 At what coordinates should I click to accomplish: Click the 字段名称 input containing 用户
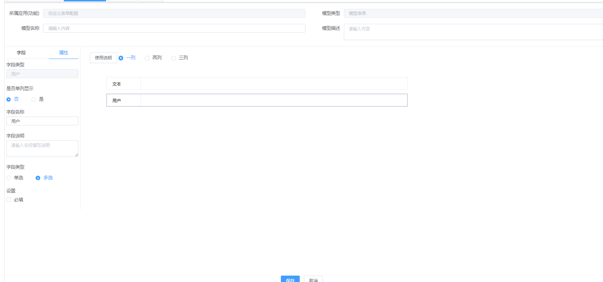42,121
